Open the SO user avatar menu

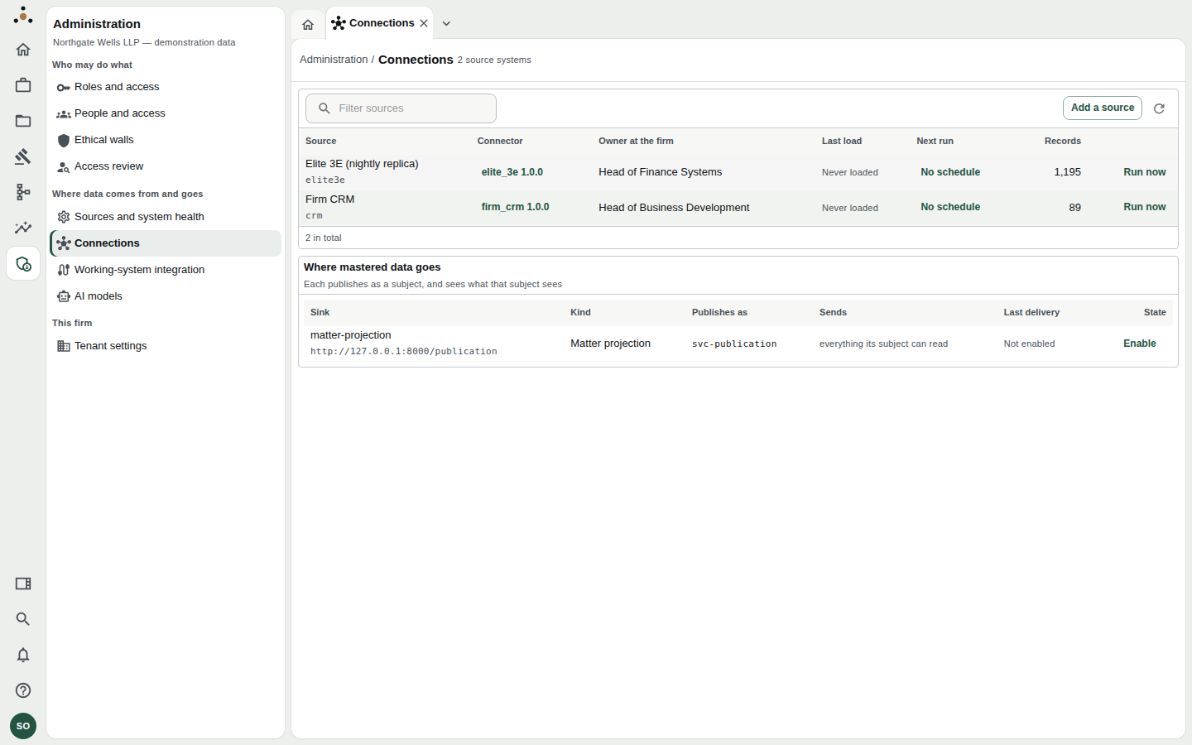[23, 726]
